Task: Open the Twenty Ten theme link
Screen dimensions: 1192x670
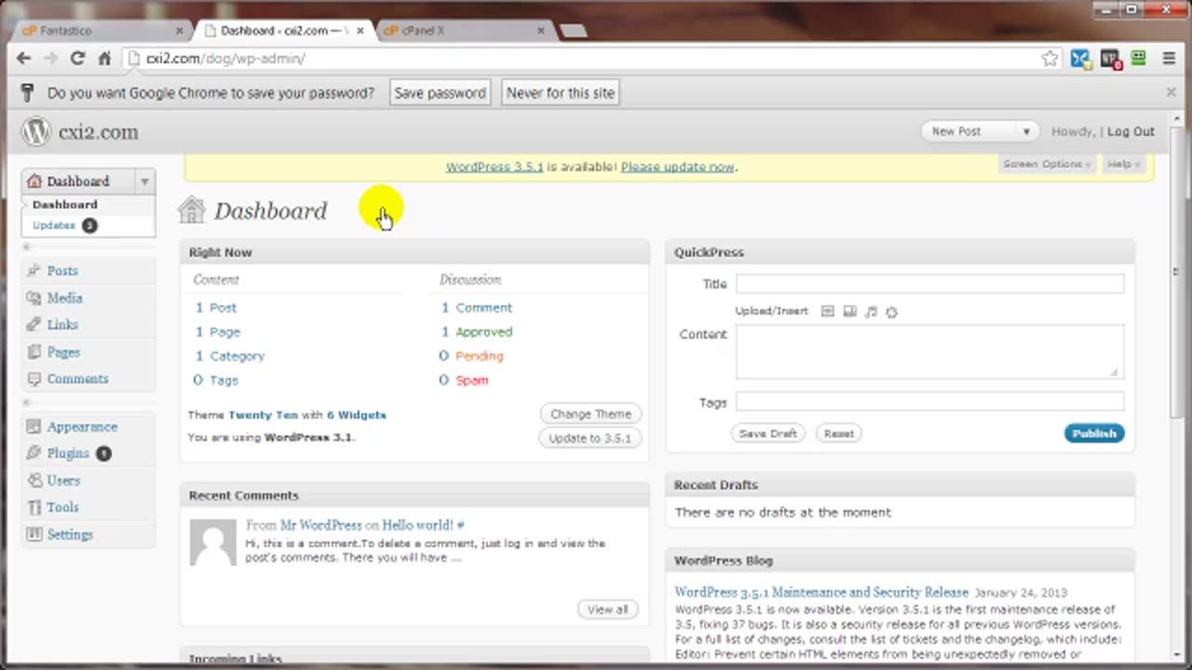Action: click(263, 415)
